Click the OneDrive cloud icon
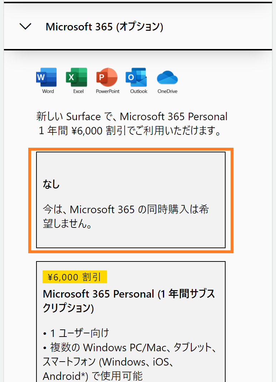Image resolution: width=276 pixels, height=382 pixels. tap(167, 77)
